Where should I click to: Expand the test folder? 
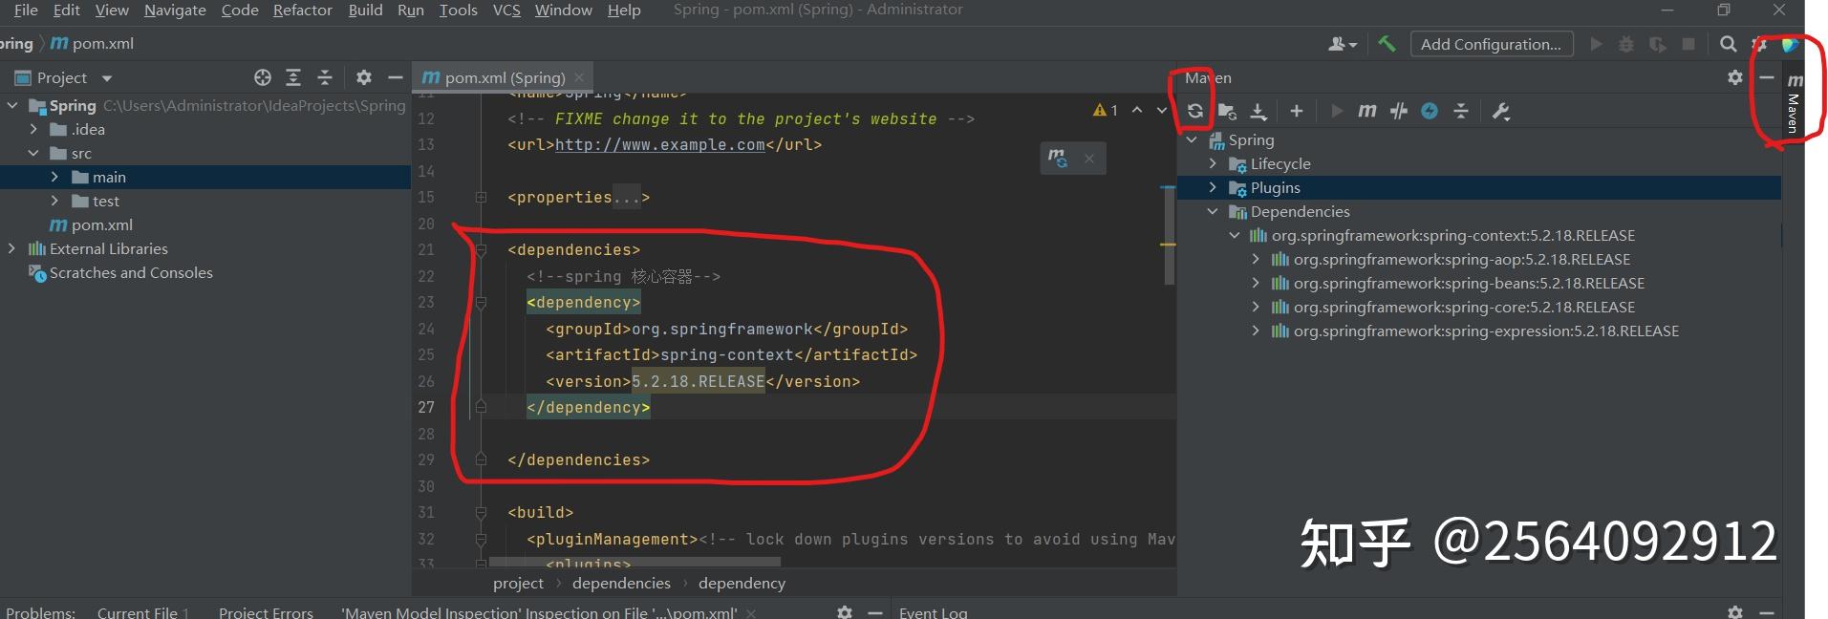tap(54, 201)
